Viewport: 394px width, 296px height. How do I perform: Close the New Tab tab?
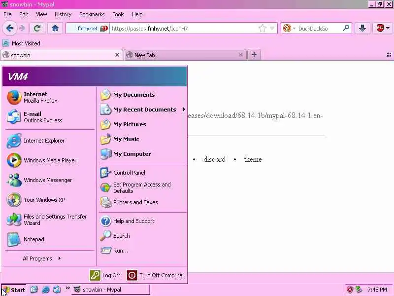[240, 55]
